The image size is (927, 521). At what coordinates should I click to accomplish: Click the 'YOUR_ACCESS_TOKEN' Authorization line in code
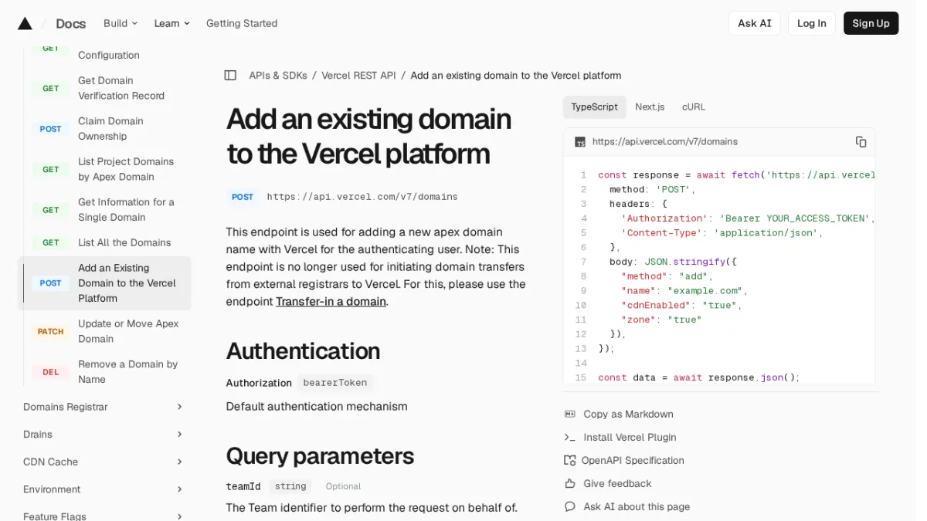pyautogui.click(x=748, y=218)
